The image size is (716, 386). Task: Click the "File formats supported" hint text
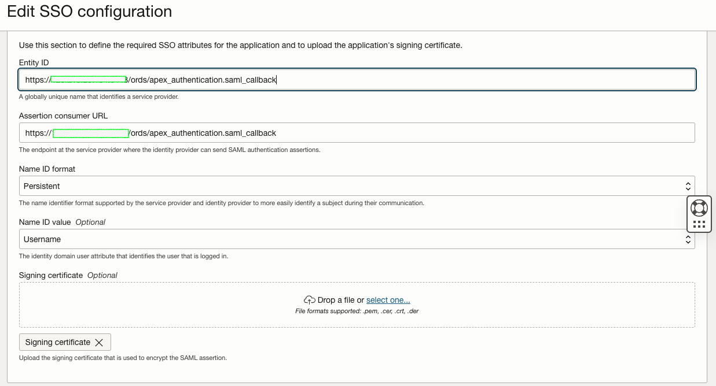357,311
